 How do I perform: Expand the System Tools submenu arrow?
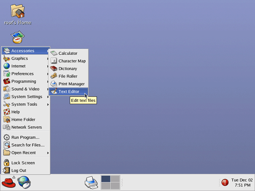pyautogui.click(x=48, y=105)
